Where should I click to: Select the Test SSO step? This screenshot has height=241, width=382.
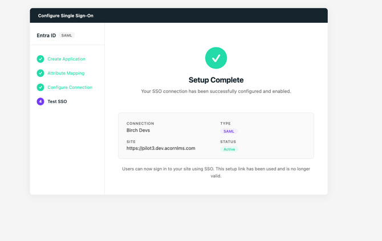pyautogui.click(x=57, y=101)
